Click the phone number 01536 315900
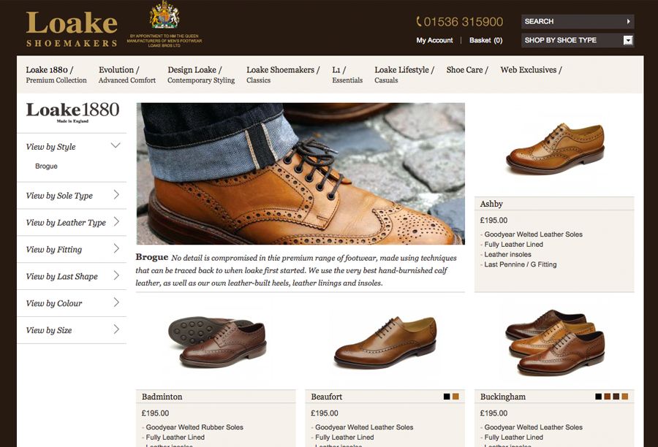658x447 pixels. tap(460, 22)
